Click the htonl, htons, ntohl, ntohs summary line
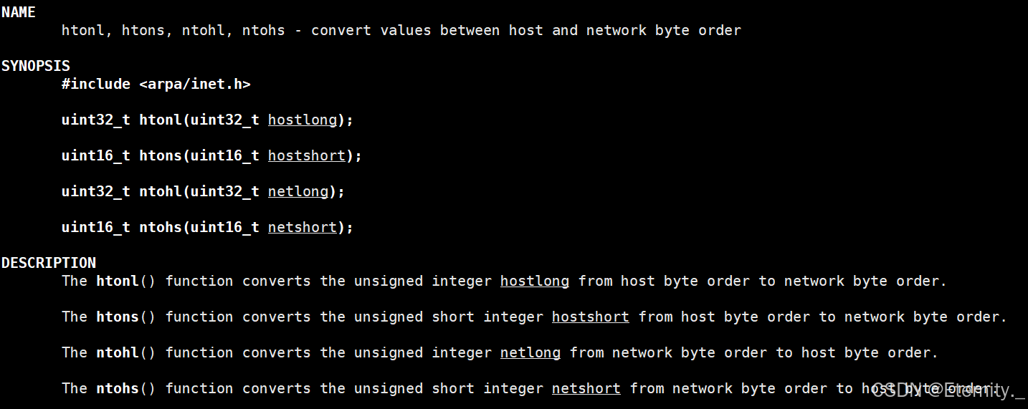 point(401,30)
